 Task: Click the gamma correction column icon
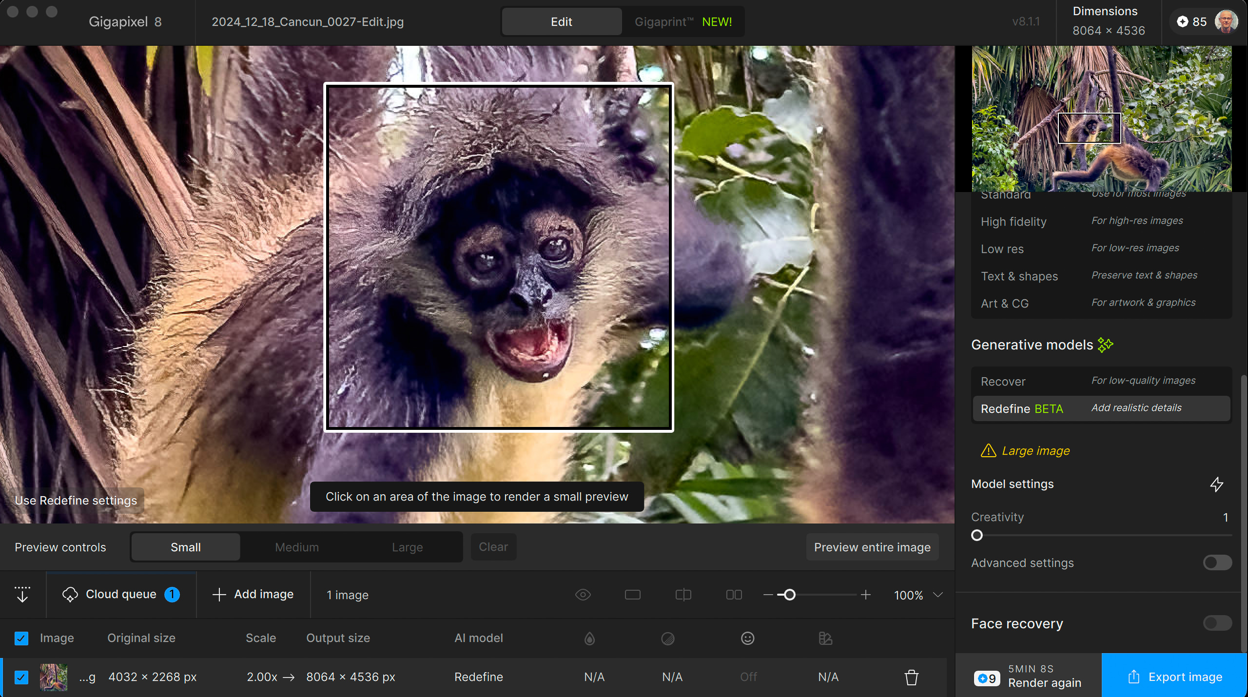tap(825, 638)
